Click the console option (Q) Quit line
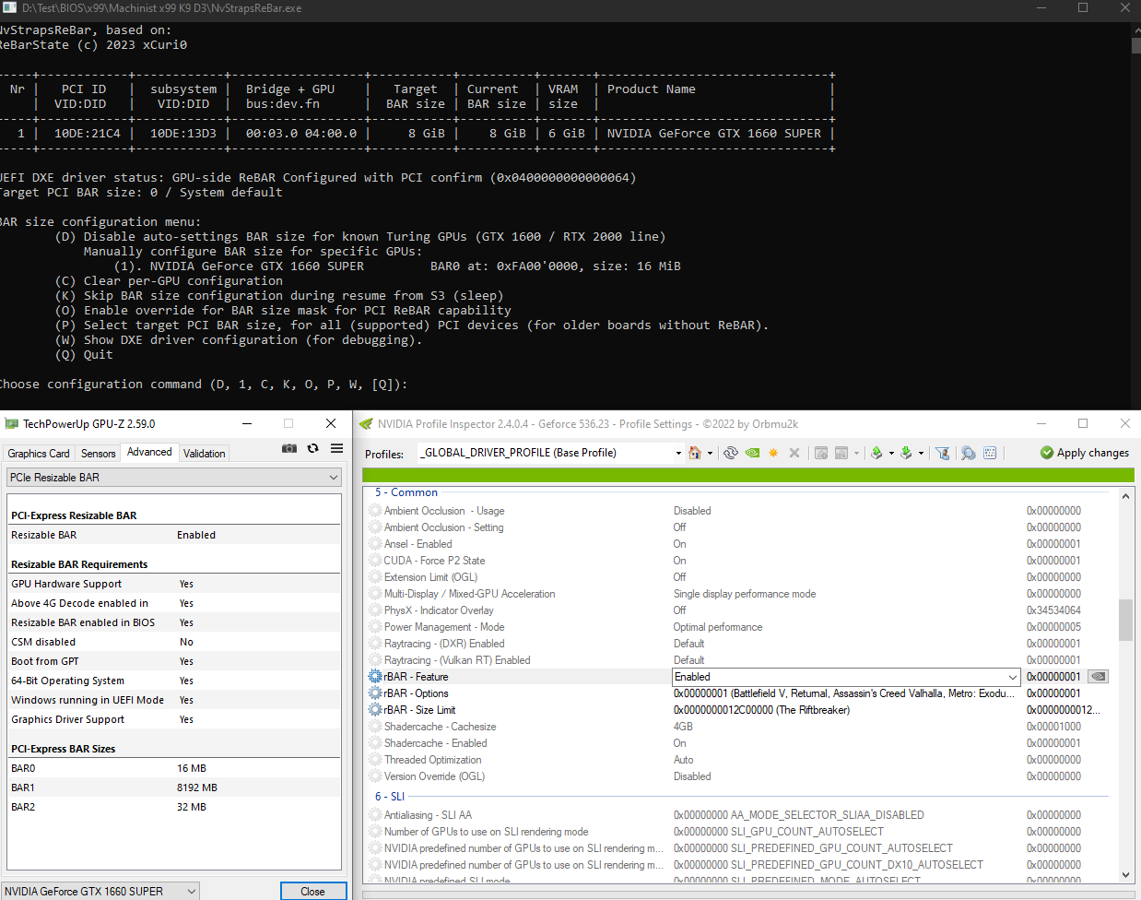1141x900 pixels. (x=84, y=355)
